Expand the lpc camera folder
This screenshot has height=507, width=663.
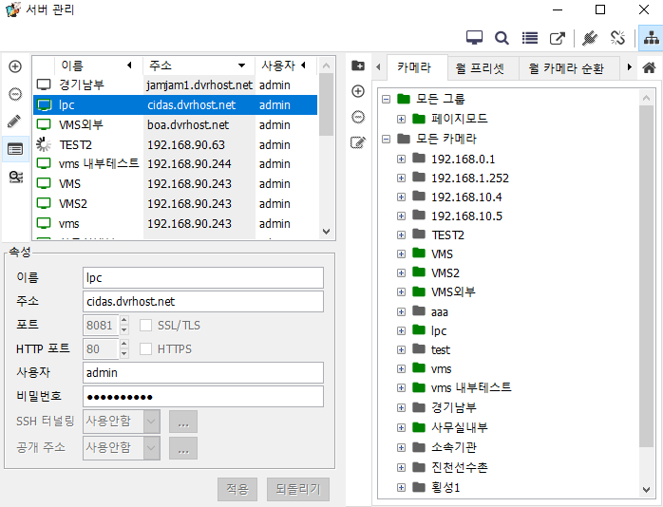[401, 330]
